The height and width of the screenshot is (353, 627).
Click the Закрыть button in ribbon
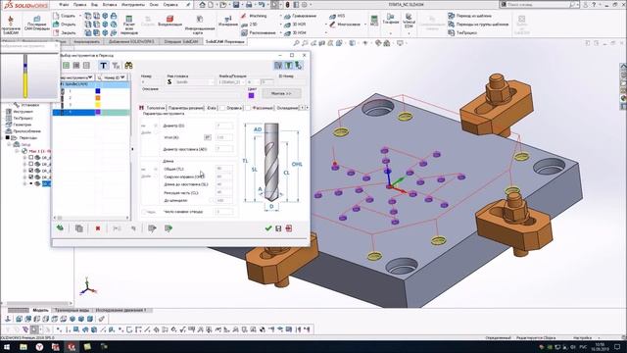65,32
